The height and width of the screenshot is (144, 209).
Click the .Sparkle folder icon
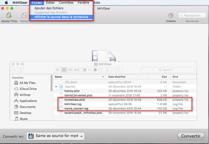click(x=61, y=86)
